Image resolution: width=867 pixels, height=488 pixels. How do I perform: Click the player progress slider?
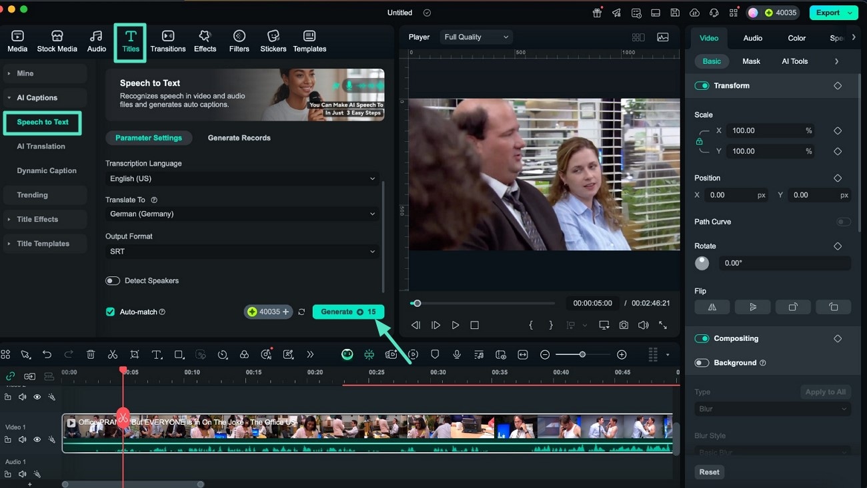tap(483, 303)
